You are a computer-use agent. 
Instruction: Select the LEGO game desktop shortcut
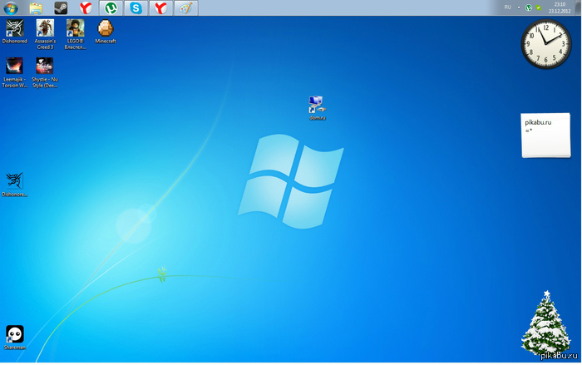(x=75, y=28)
